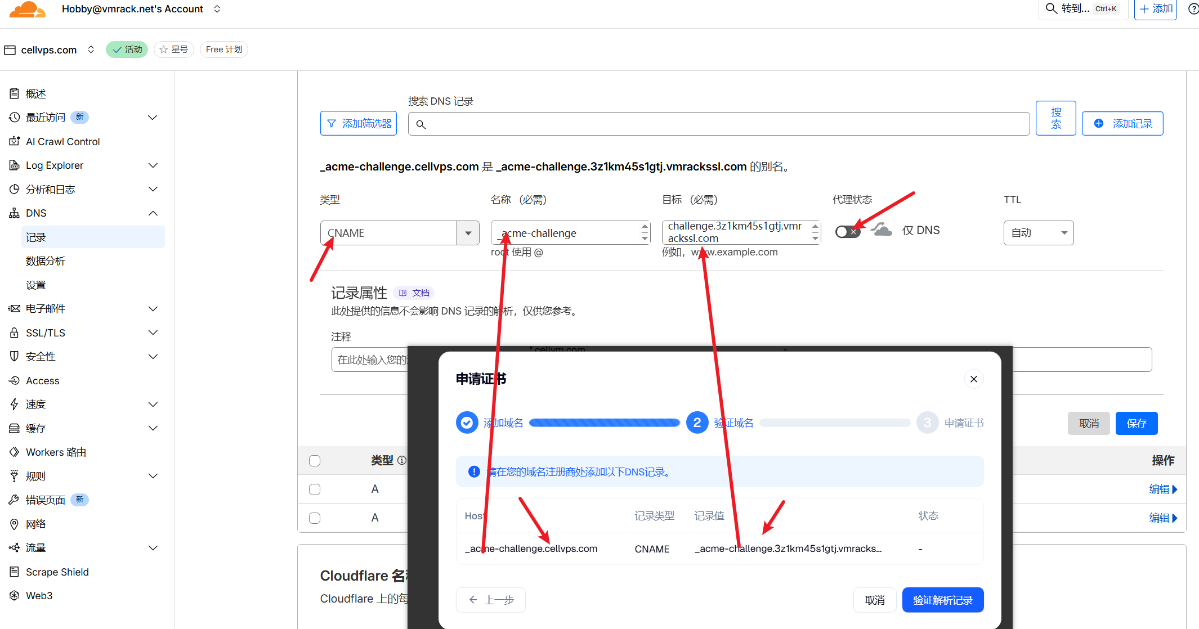
Task: Click the AI Crawl Control sidebar icon
Action: (x=14, y=141)
